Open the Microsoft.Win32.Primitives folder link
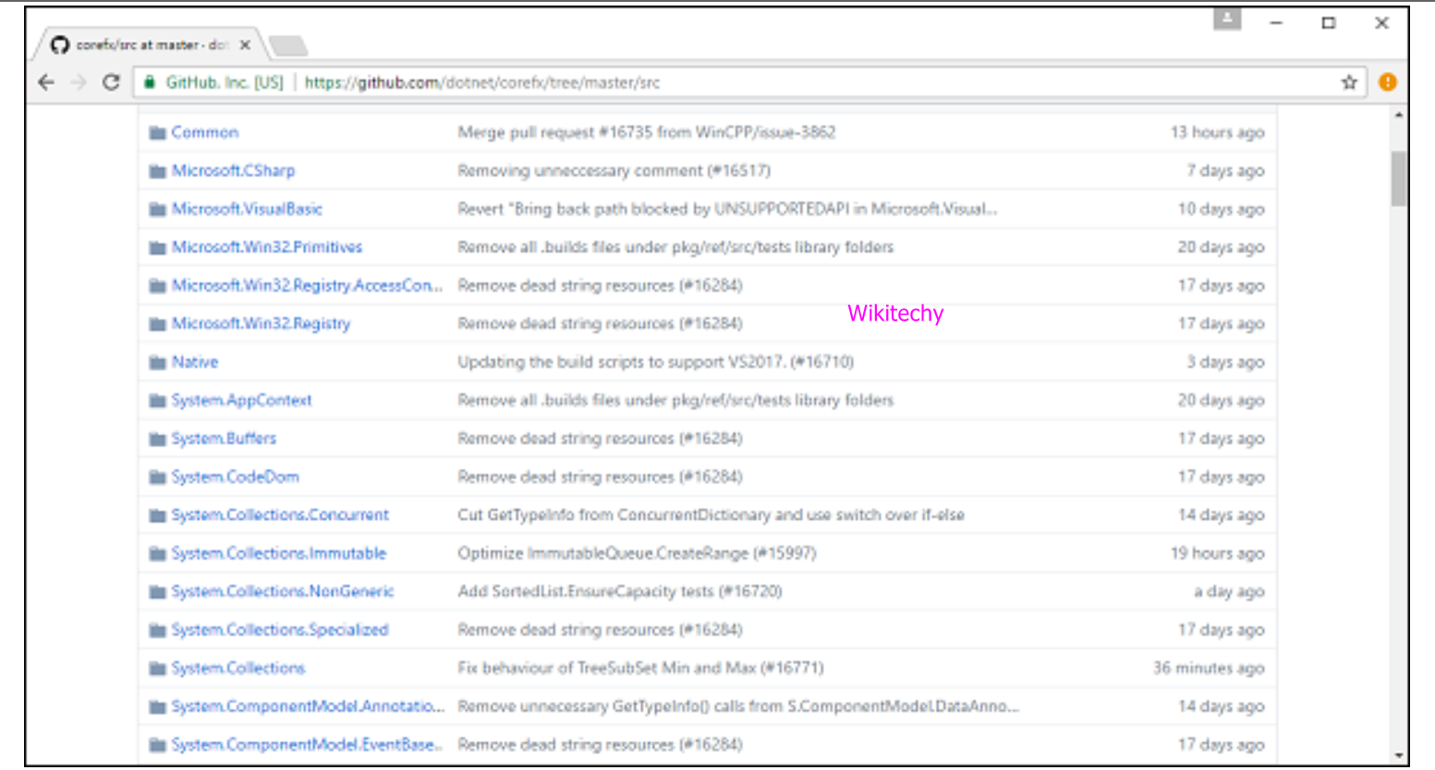 click(x=266, y=247)
